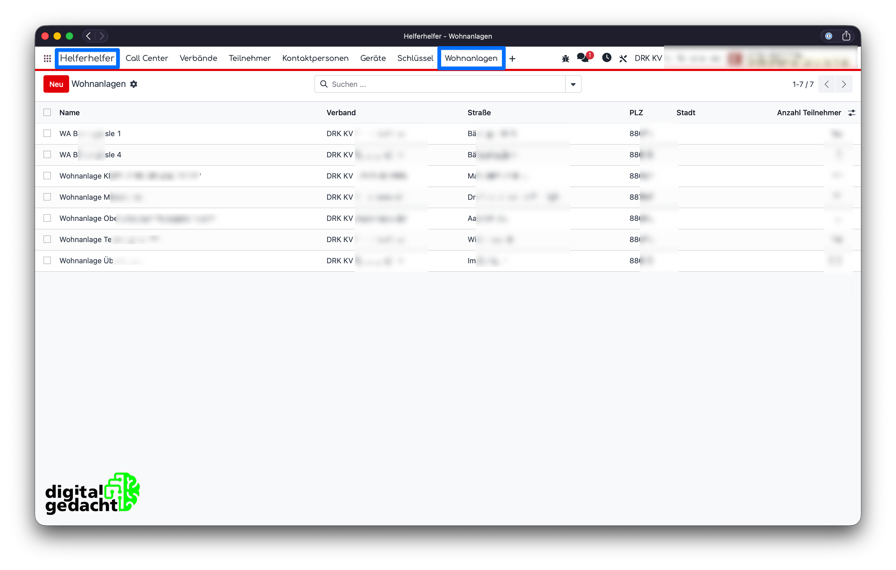Open the activities clock icon
The width and height of the screenshot is (896, 570).
click(606, 58)
